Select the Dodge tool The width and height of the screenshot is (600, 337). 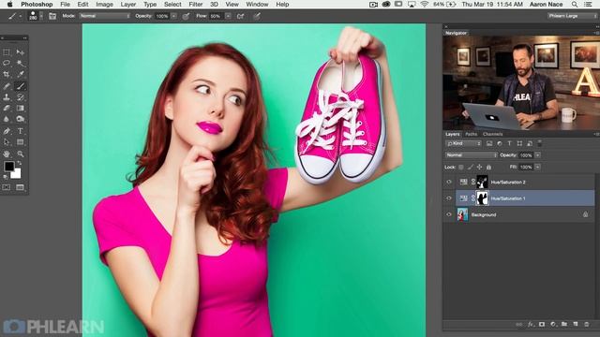coord(21,119)
